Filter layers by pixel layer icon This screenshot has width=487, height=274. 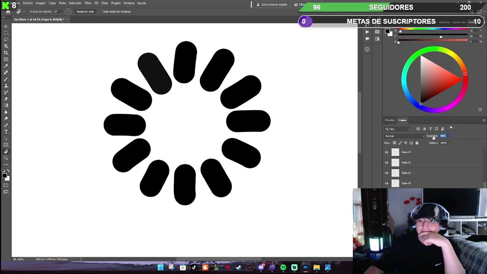418,129
